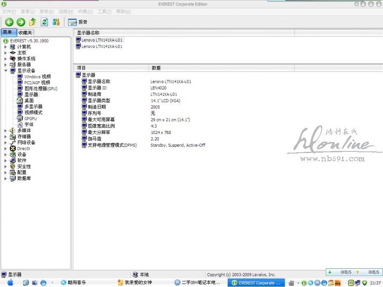
Task: Open the 报告 report button in toolbar
Action: click(77, 22)
